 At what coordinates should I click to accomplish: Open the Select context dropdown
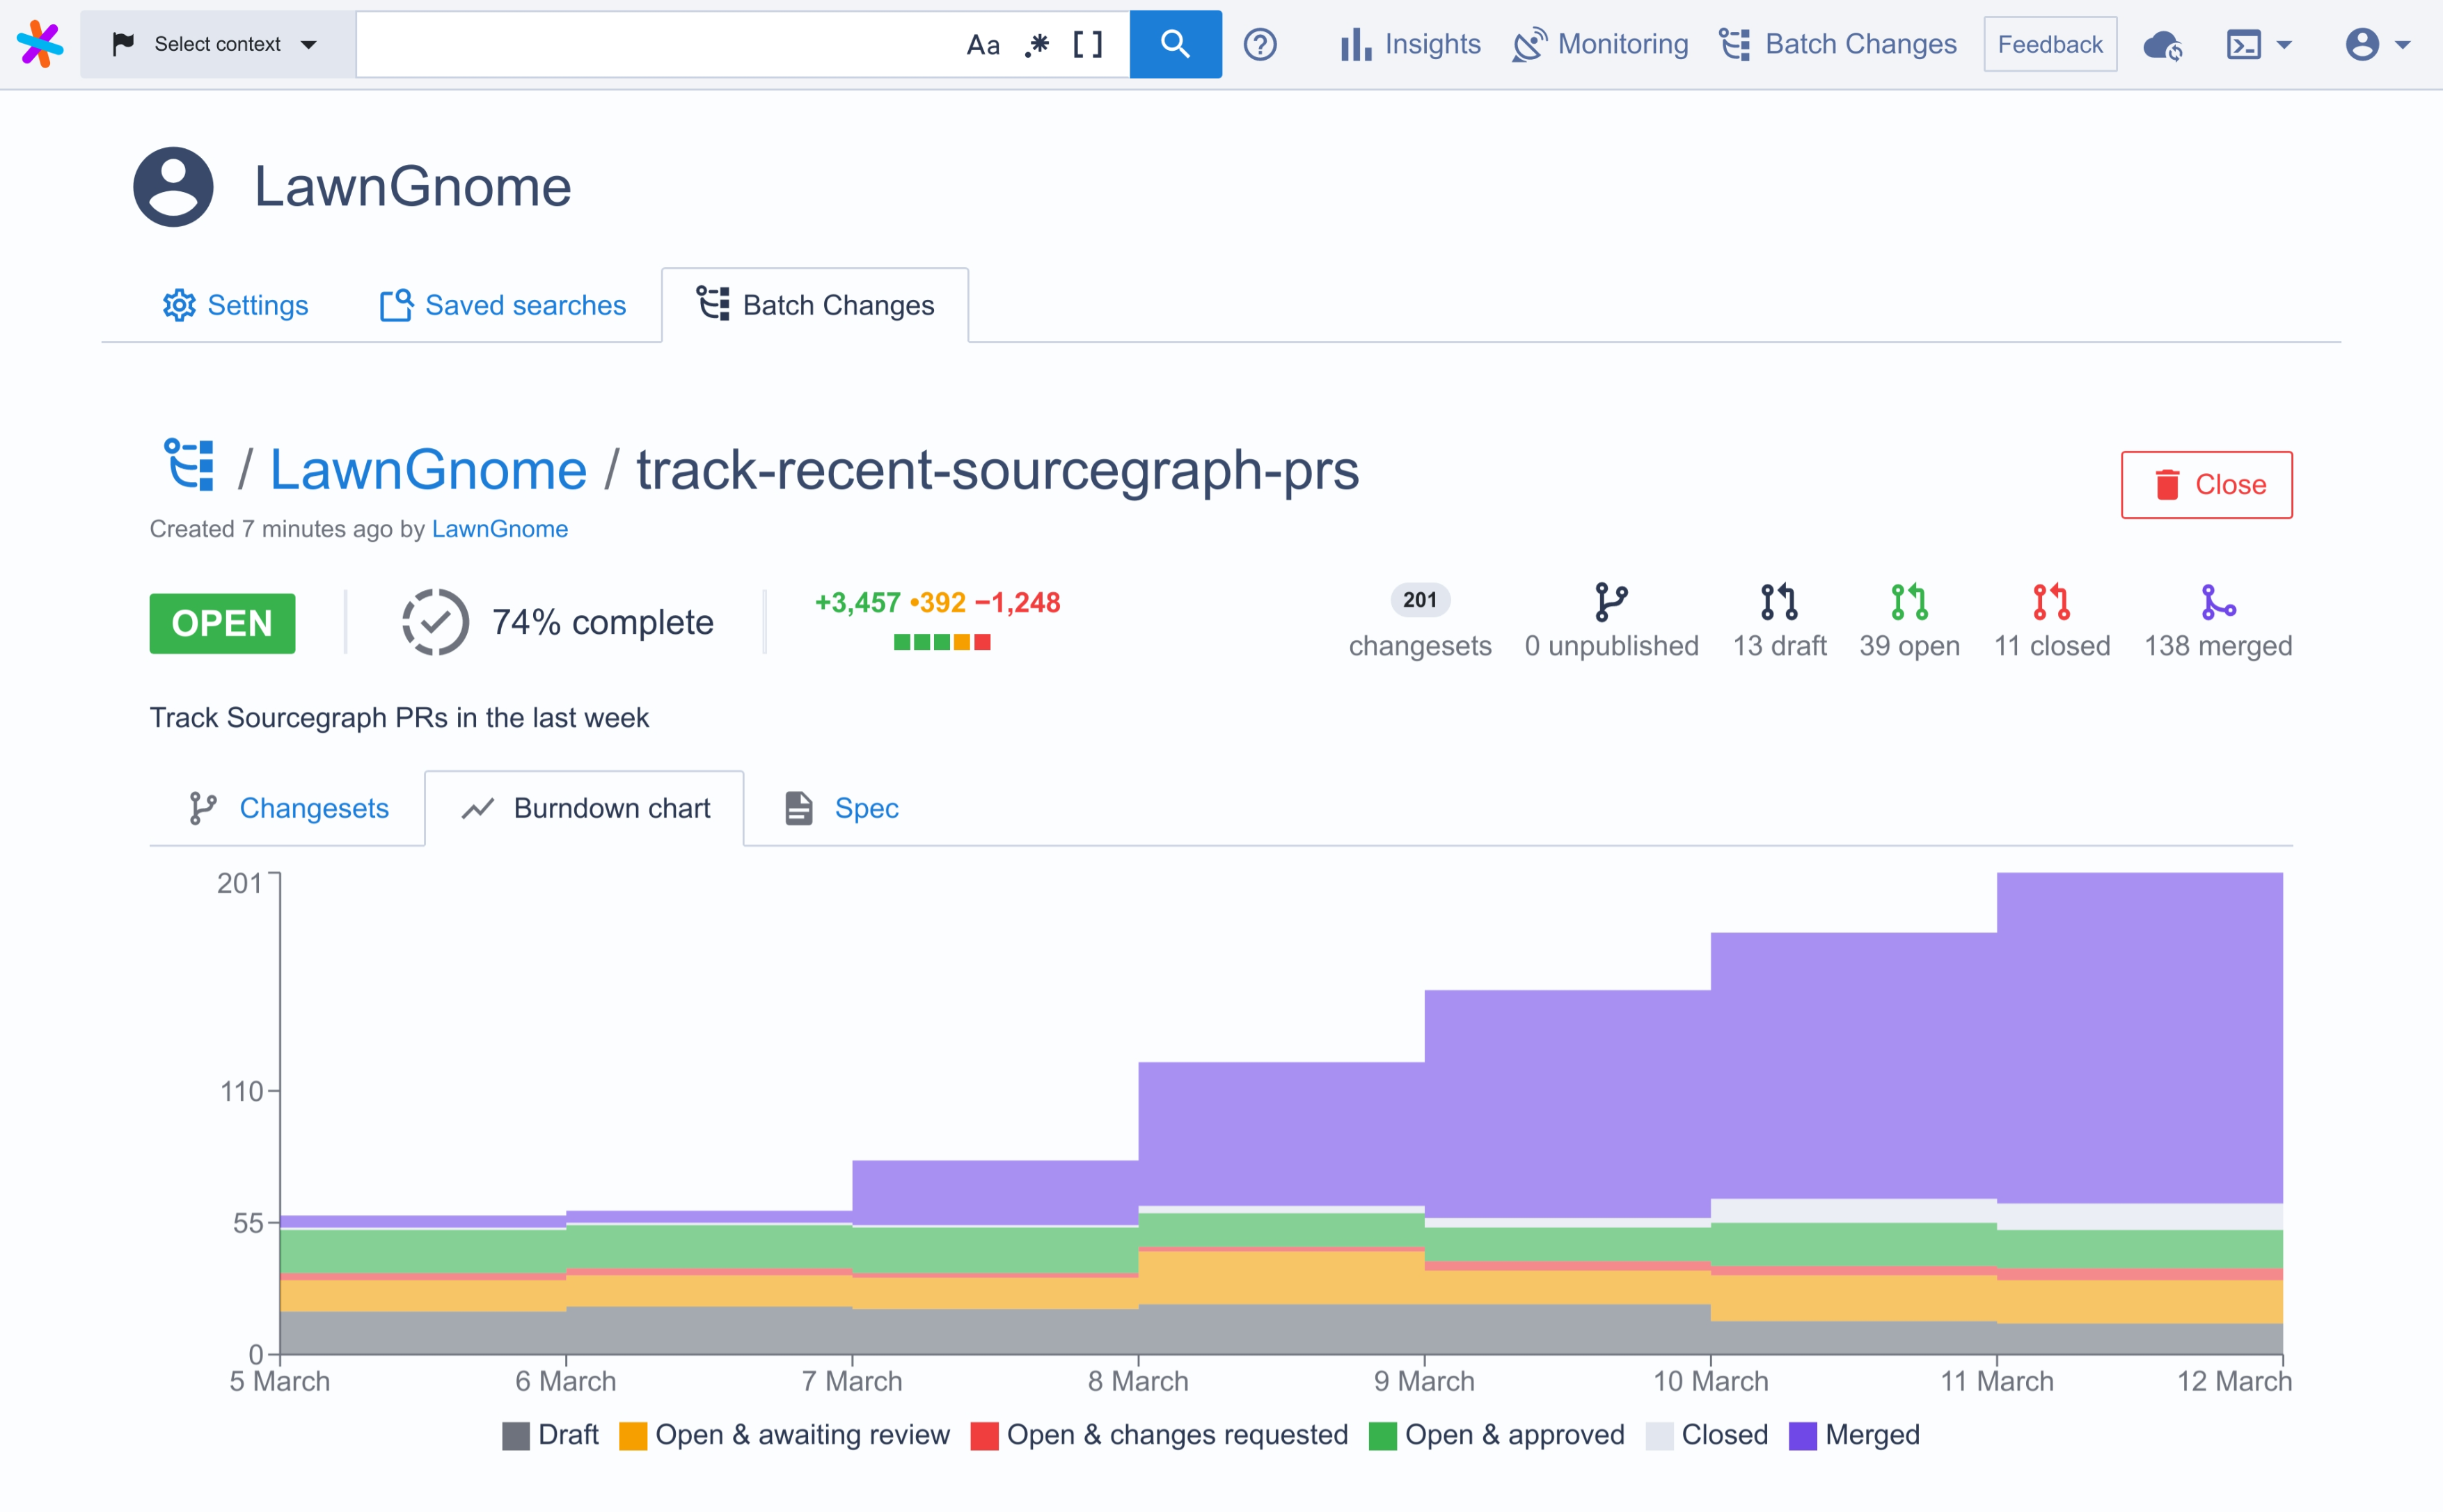pyautogui.click(x=217, y=44)
